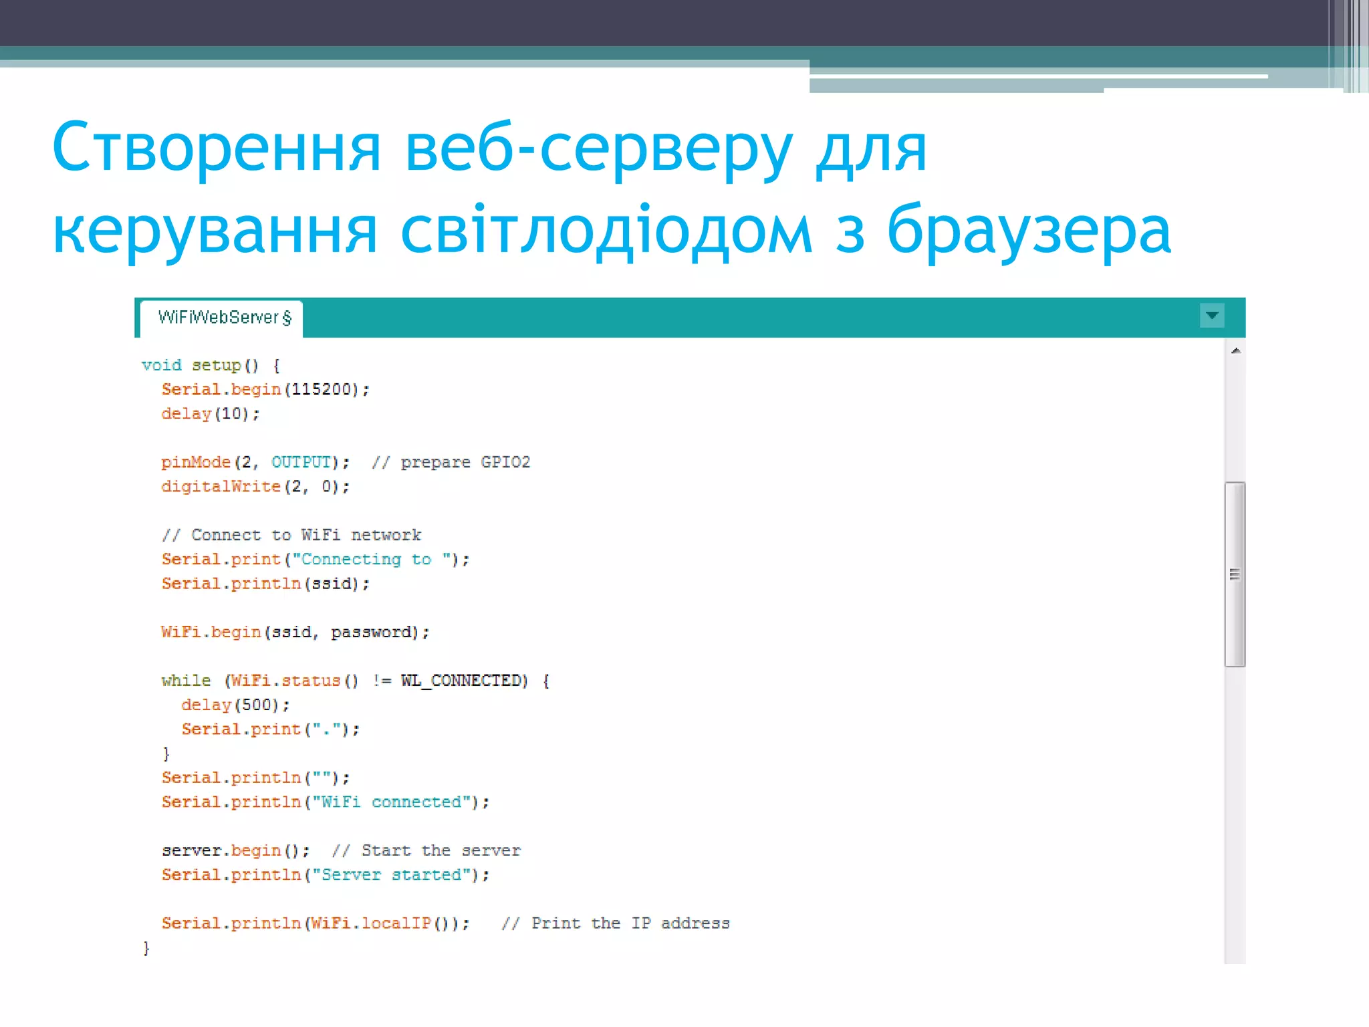Viewport: 1369px width, 1027px height.
Task: Click the WiFi.begin(ssid, password); line
Action: [x=295, y=633]
